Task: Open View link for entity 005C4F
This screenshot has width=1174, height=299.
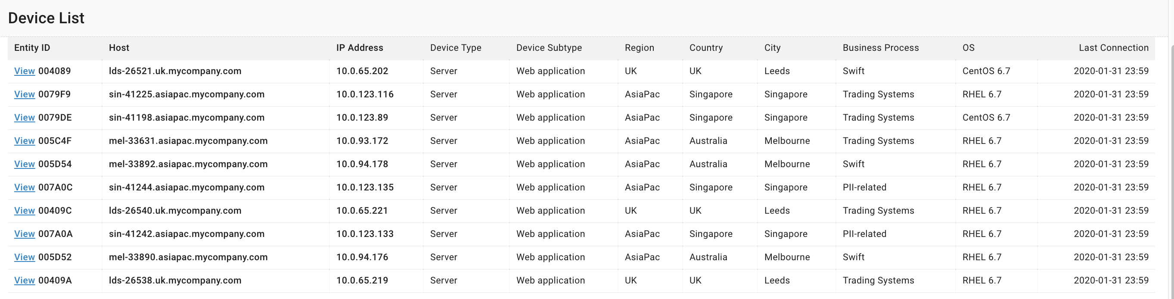Action: coord(24,141)
